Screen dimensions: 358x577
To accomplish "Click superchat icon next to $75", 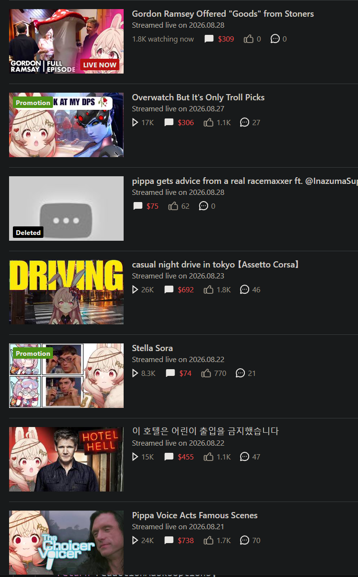I will [x=138, y=206].
